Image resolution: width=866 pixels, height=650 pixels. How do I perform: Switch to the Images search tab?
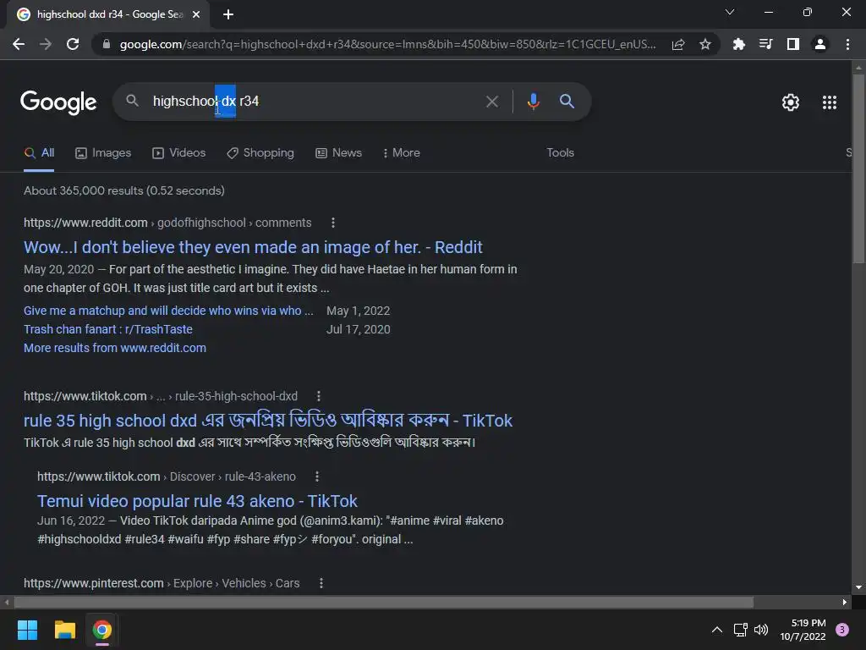coord(103,152)
